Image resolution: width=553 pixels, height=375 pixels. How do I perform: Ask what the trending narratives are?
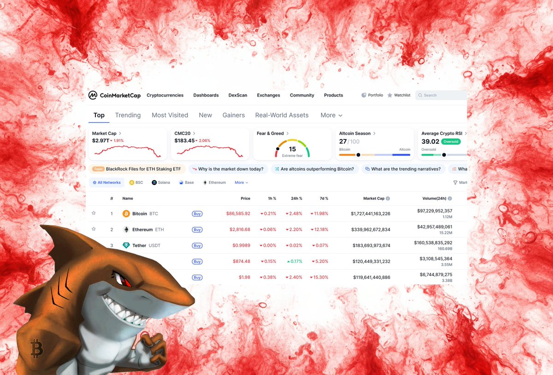403,169
